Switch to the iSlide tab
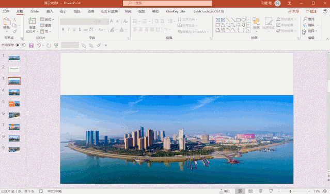 (35, 11)
